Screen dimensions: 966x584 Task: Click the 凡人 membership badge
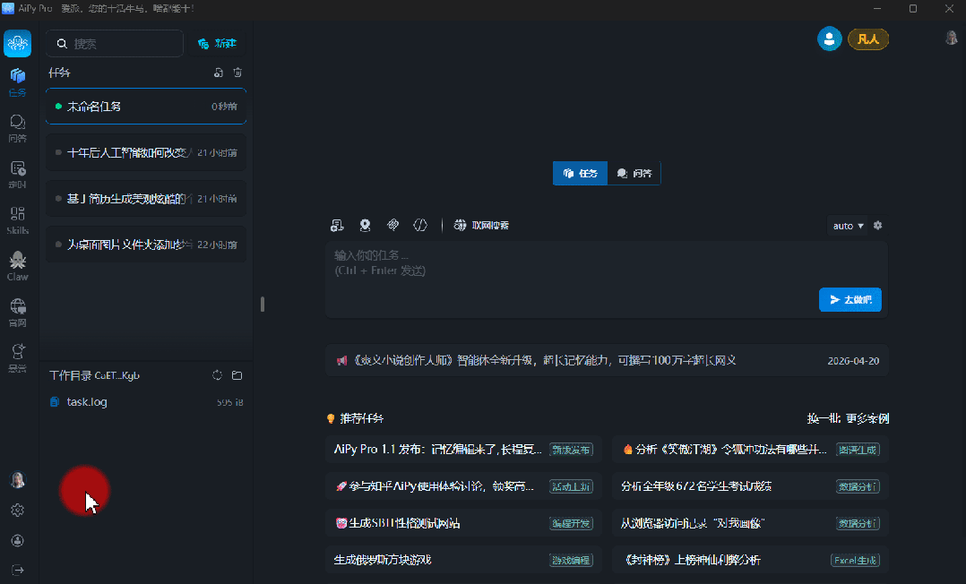(868, 39)
